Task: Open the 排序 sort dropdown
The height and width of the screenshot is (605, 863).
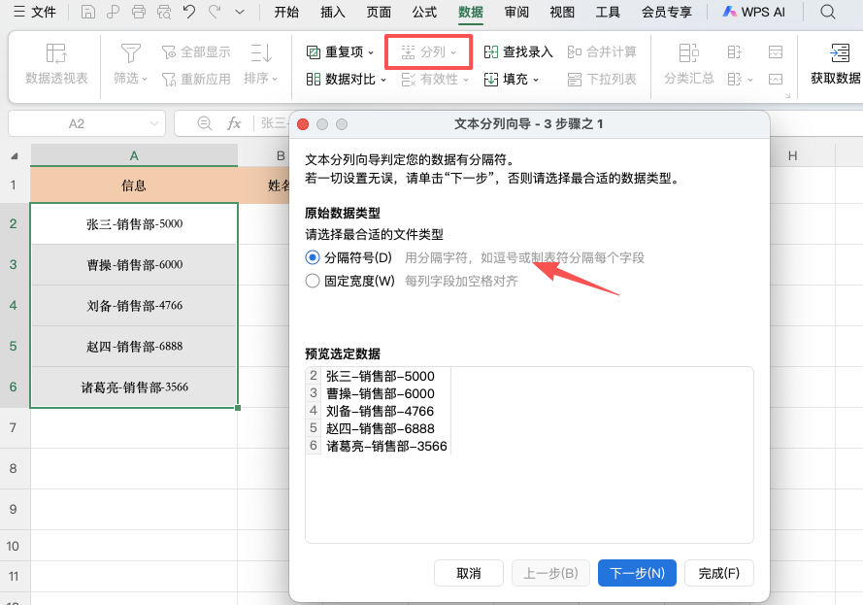Action: point(261,64)
